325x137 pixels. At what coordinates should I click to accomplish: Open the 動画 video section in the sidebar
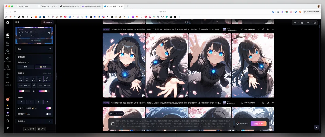(8, 44)
